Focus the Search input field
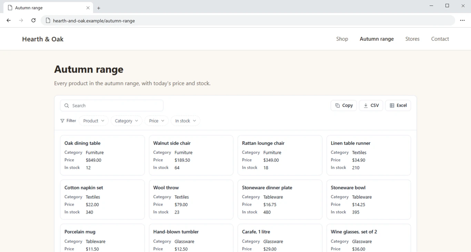This screenshot has width=471, height=252. pos(112,105)
